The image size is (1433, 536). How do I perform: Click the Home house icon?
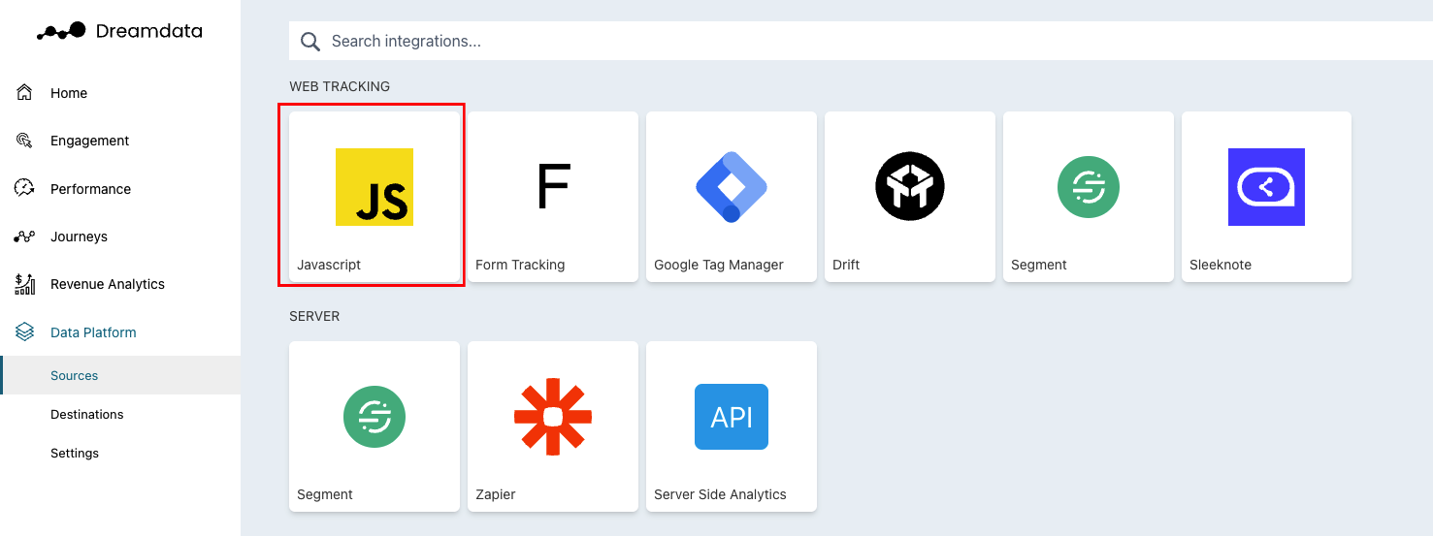click(25, 92)
